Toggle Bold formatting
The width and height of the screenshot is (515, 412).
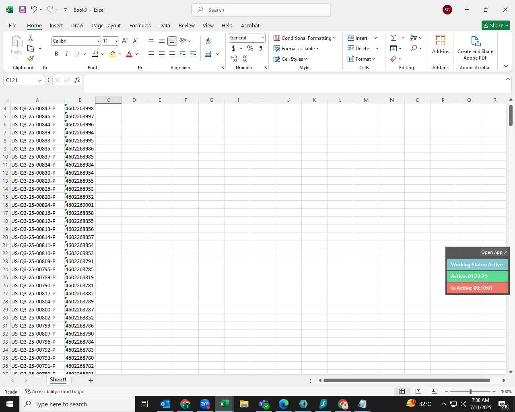[56, 54]
